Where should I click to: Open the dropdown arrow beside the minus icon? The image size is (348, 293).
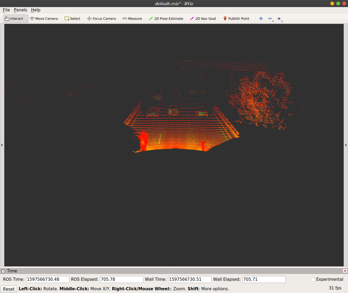273,21
